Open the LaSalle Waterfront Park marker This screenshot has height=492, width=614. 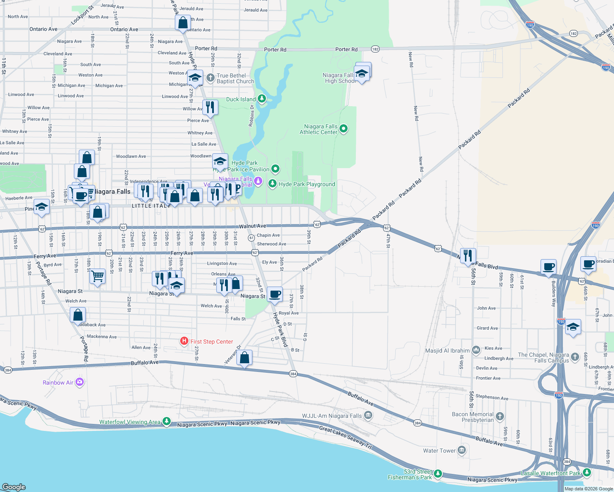click(x=587, y=472)
